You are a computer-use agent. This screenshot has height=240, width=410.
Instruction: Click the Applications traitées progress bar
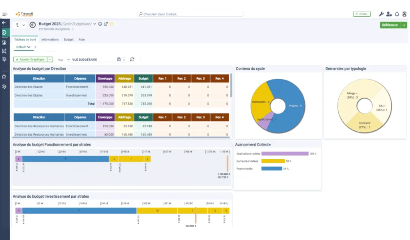tap(285, 154)
